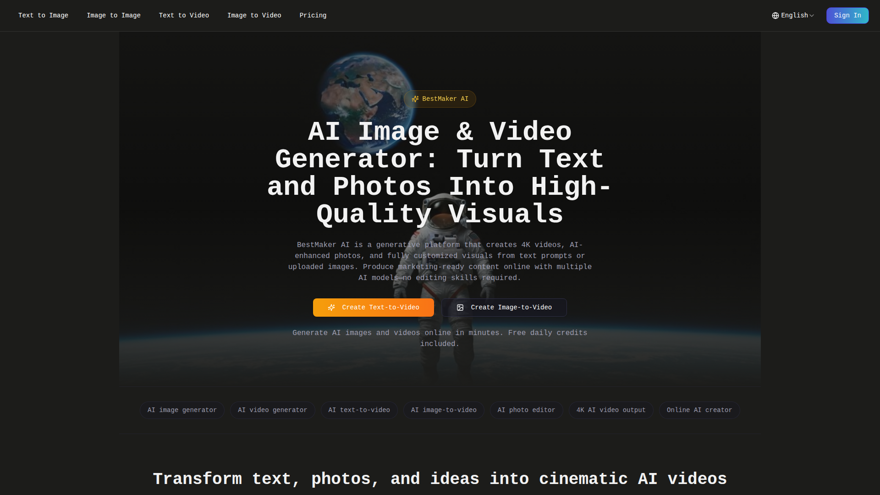Expand the English language dropdown chevron
Image resolution: width=880 pixels, height=495 pixels.
coord(812,16)
